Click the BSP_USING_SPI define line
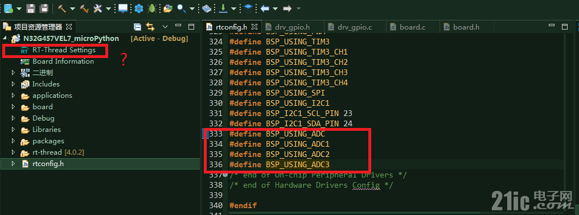Viewport: 579px width, 215px height. [277, 93]
